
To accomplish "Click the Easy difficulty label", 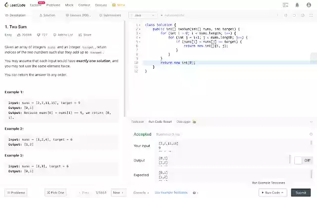I will [8, 35].
